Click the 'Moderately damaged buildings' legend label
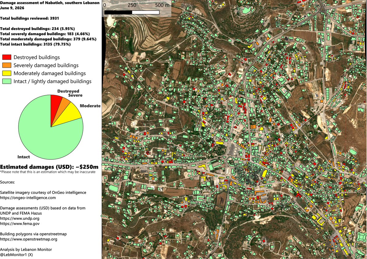Image resolution: width=367 pixels, height=259 pixels. (x=50, y=73)
